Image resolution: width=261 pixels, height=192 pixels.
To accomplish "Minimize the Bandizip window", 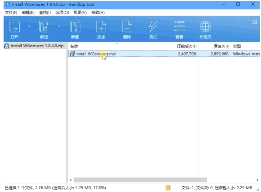I will point(223,4).
